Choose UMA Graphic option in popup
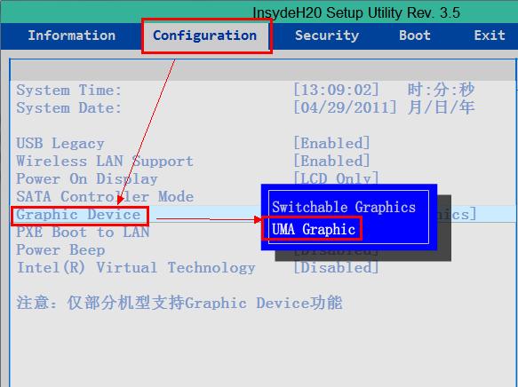The height and width of the screenshot is (387, 518). click(x=313, y=229)
